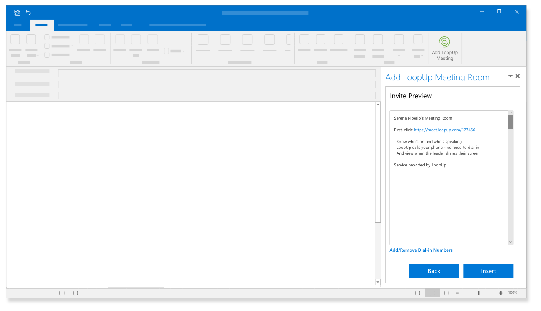Image resolution: width=541 pixels, height=311 pixels.
Task: Click the zoom slider handle
Action: tap(479, 293)
